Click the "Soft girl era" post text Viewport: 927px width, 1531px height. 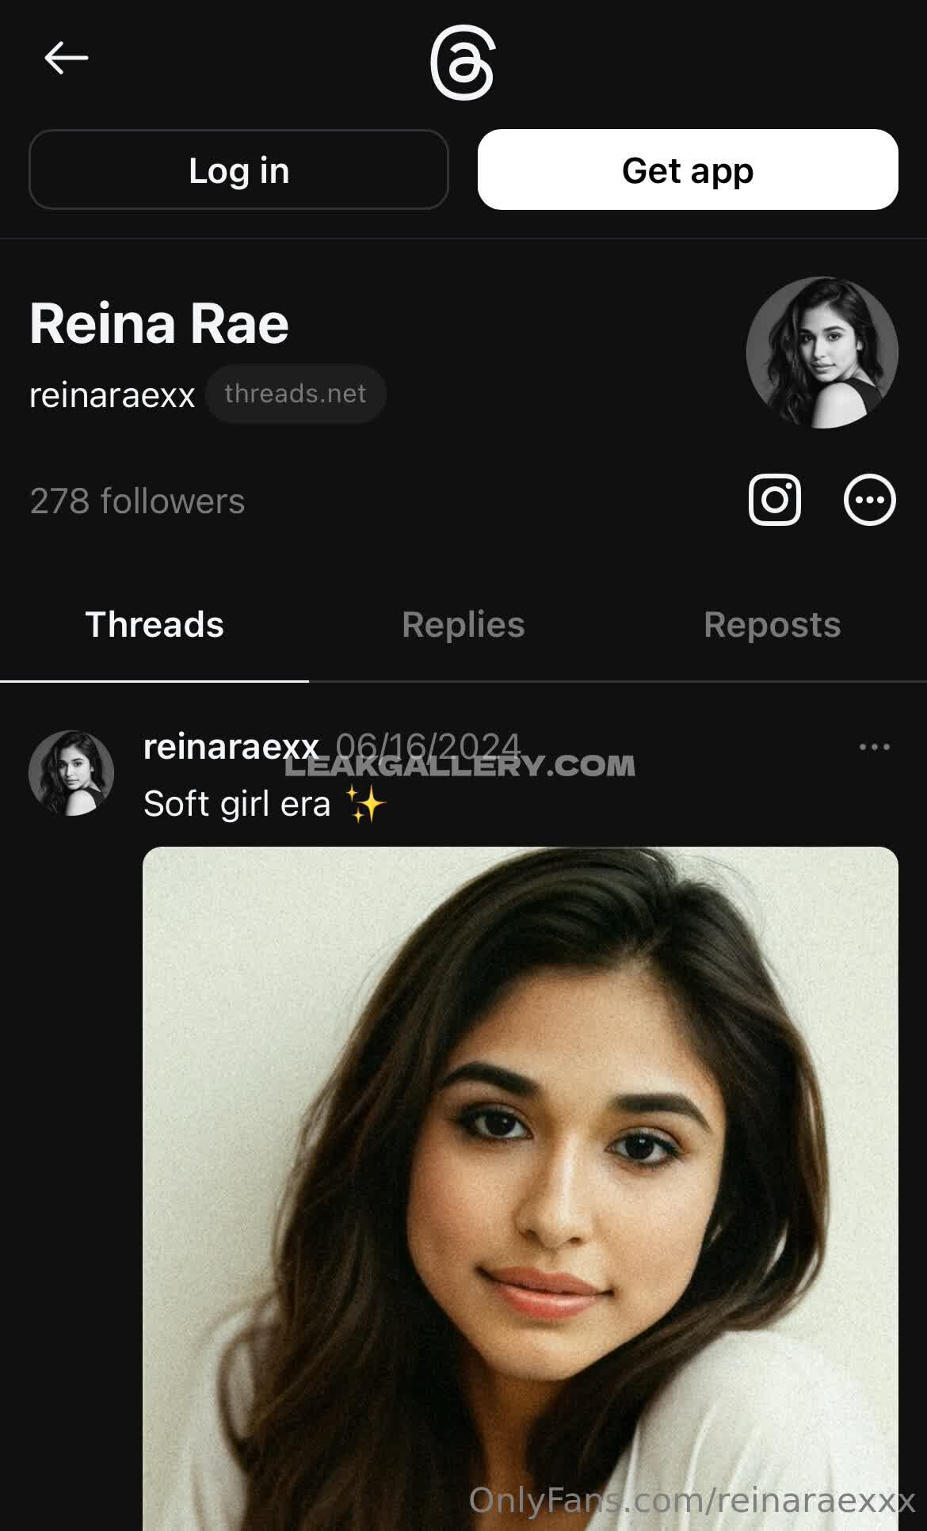click(237, 804)
